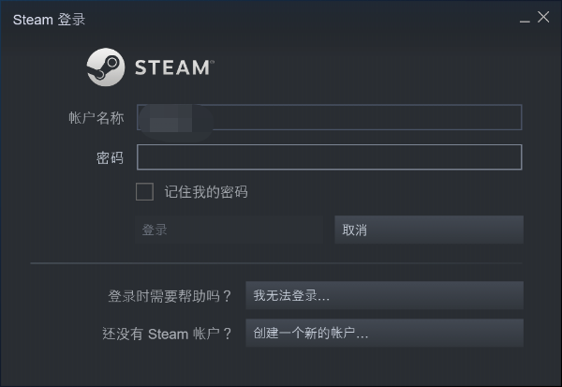Enable the 记住我的密码 checkbox
The width and height of the screenshot is (562, 387).
pos(144,191)
